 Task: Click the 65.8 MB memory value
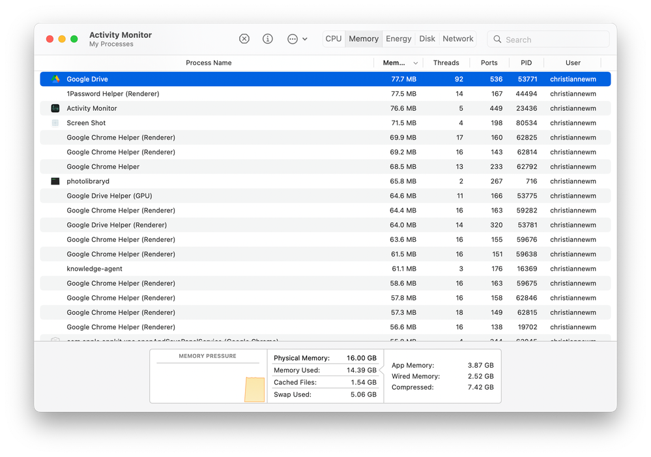[403, 181]
